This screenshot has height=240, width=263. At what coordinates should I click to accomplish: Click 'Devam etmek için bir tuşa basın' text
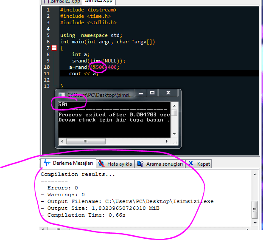[x=111, y=120]
